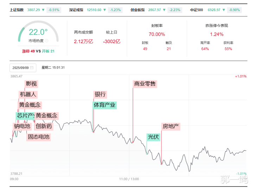Select the 机器人 sector tag
This screenshot has width=253, height=190.
point(28,94)
